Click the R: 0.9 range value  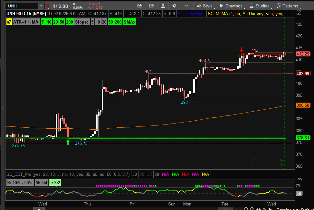tap(169, 14)
